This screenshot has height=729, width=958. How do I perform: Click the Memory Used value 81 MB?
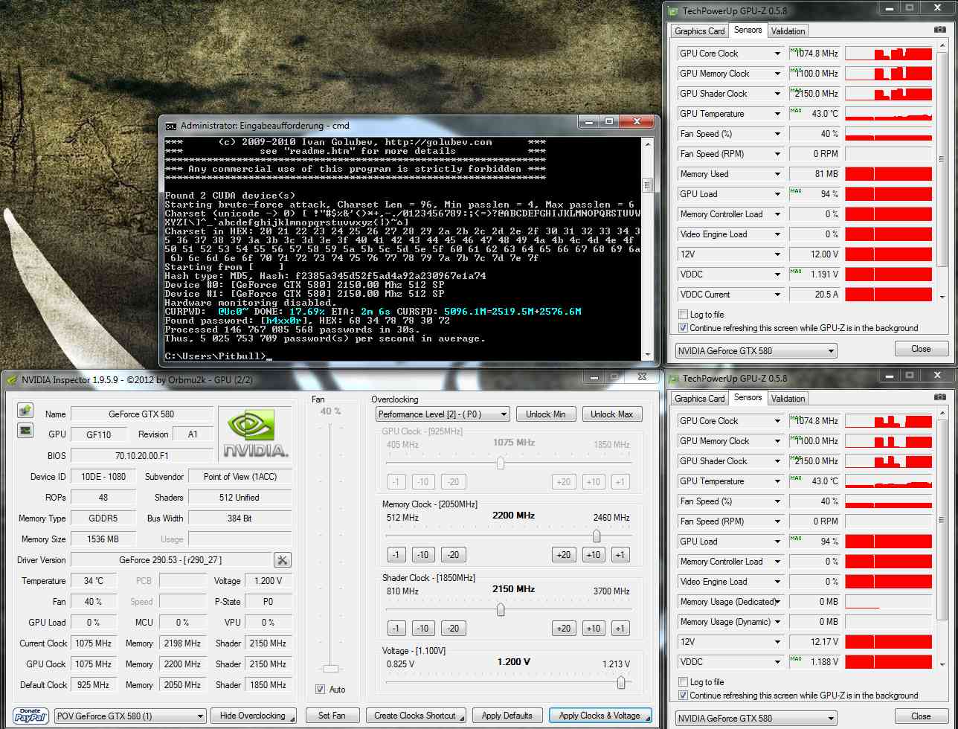pyautogui.click(x=814, y=174)
